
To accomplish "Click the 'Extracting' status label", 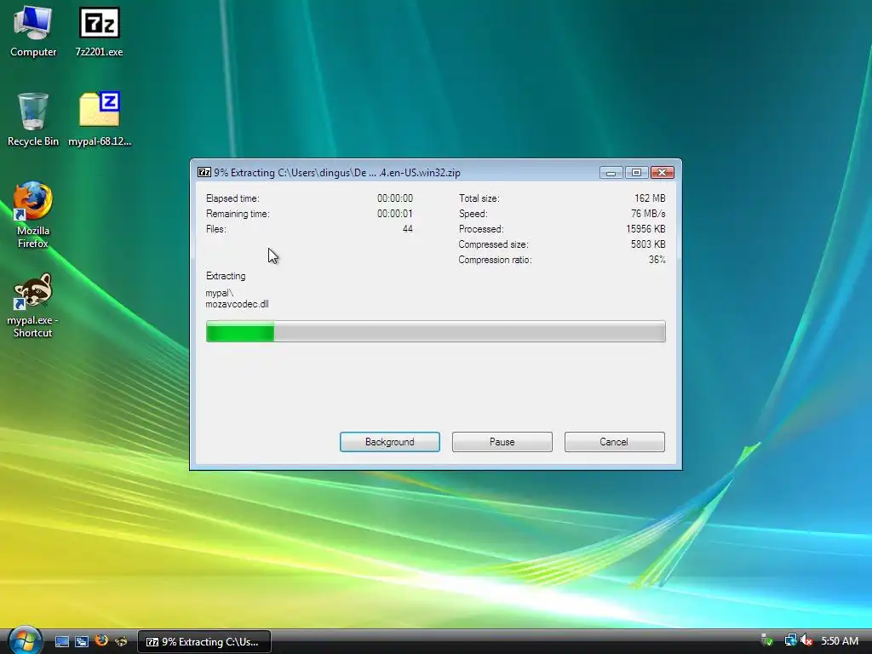I will 226,276.
